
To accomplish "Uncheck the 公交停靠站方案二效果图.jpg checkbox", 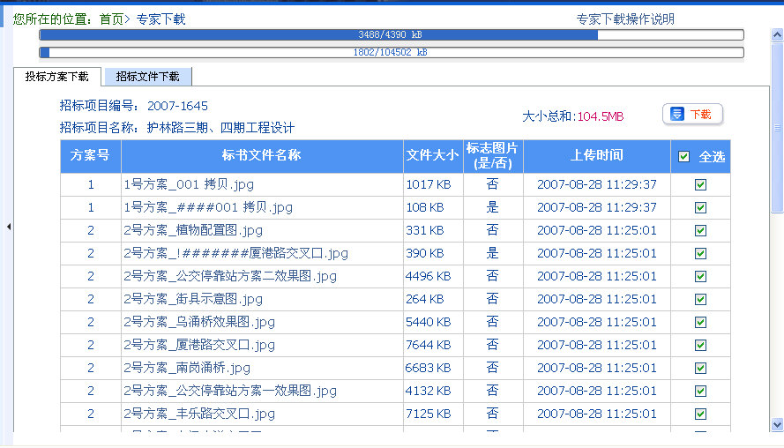I will 700,277.
